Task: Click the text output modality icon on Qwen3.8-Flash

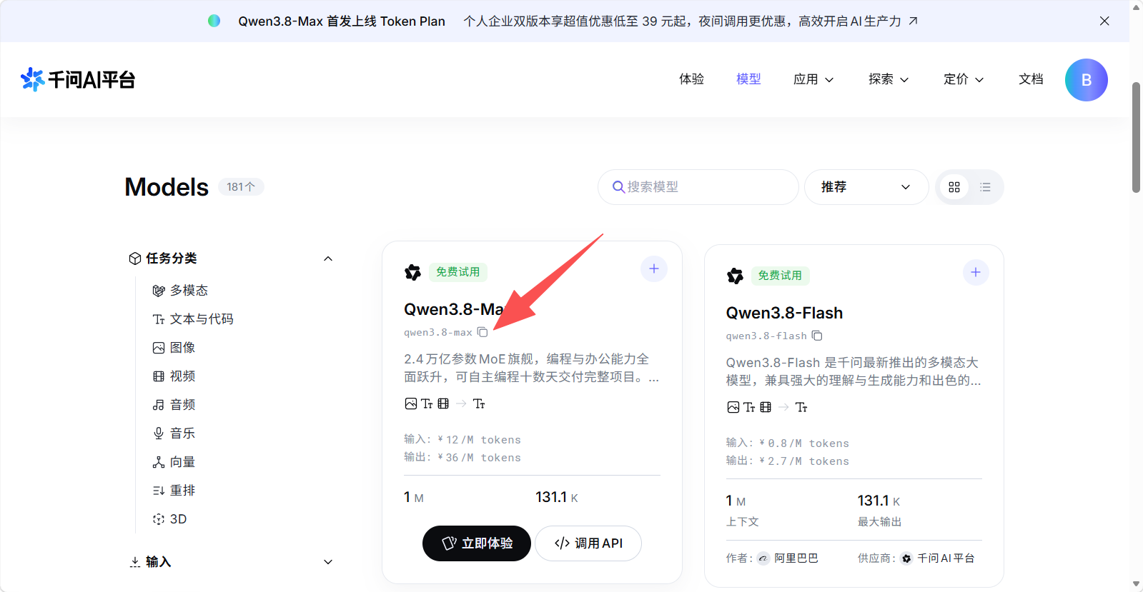Action: [801, 407]
